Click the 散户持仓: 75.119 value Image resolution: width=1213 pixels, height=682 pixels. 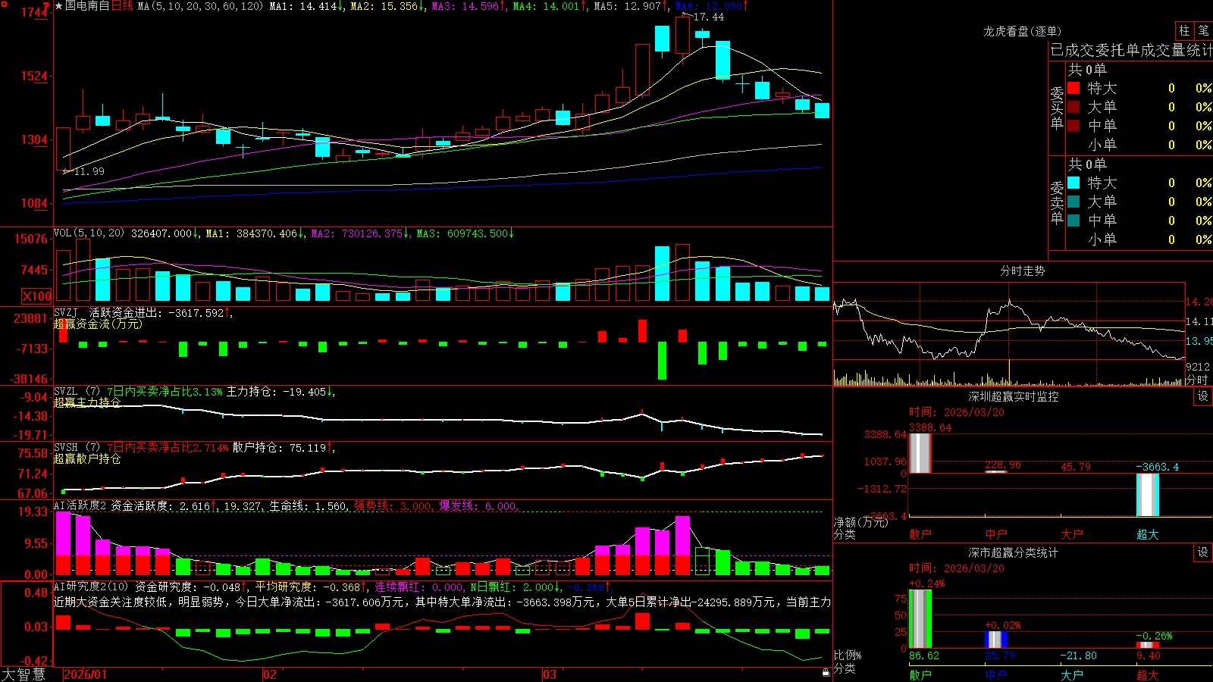tap(281, 448)
